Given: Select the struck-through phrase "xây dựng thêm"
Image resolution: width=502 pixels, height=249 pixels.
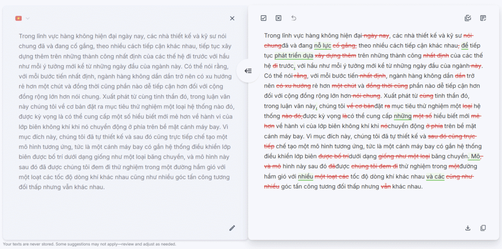Looking at the screenshot, I should (x=335, y=55).
